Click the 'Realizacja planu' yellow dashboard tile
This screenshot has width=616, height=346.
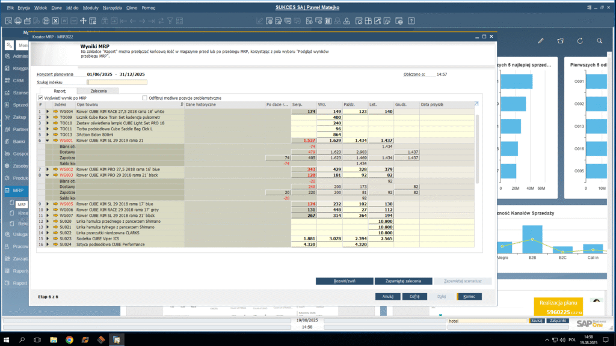tap(558, 307)
